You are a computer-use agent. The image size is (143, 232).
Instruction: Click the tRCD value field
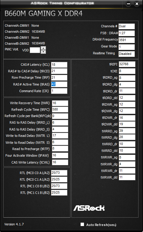coord(59,71)
